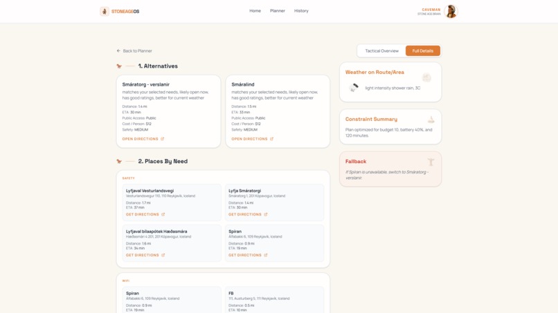Open the Caveman profile avatar
Viewport: 558px width, 313px height.
point(451,11)
